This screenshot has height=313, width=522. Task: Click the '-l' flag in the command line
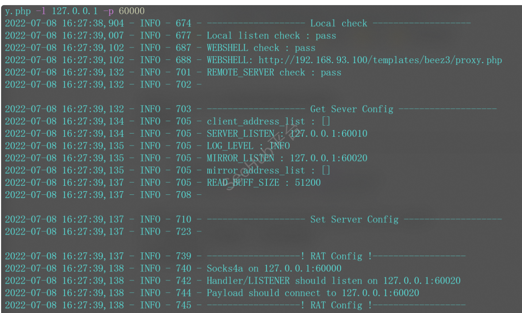(41, 11)
